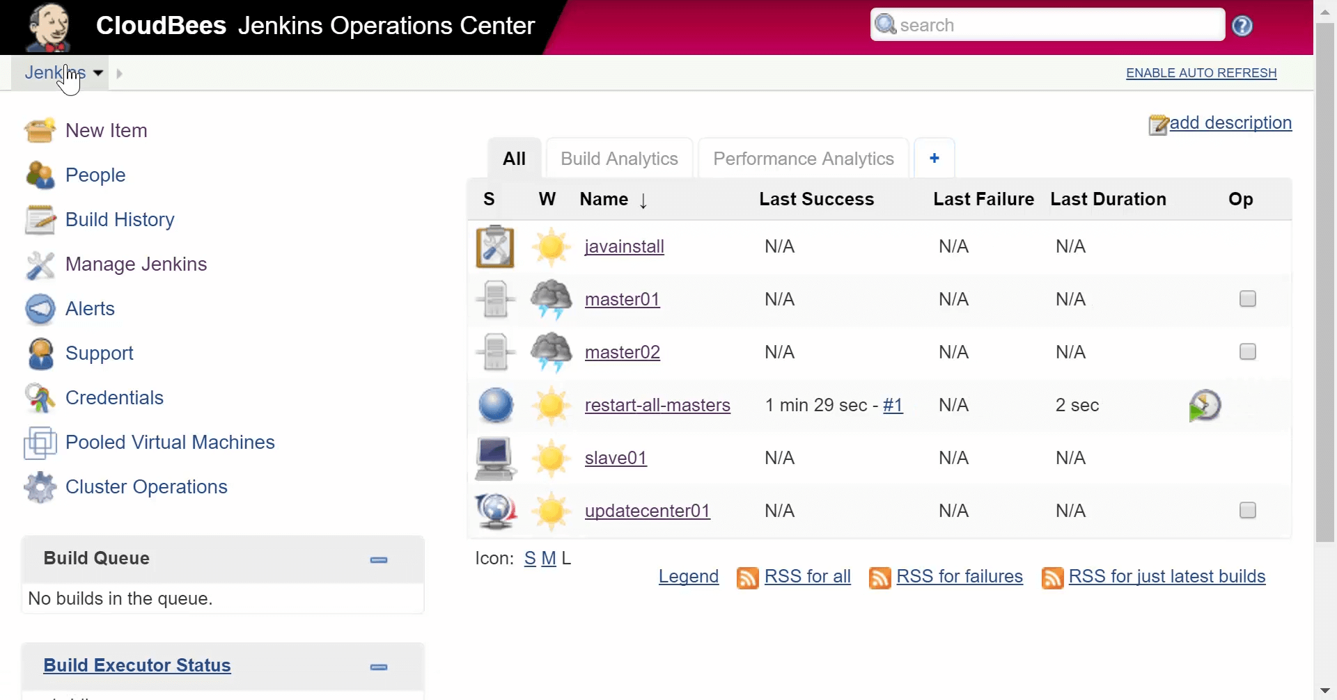1337x700 pixels.
Task: Open the Build Executor Status link
Action: tap(137, 665)
